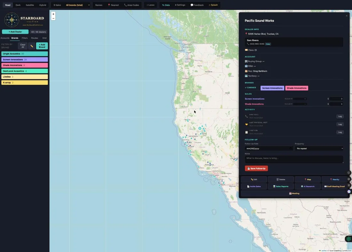The image size is (352, 252).
Task: Open the All brands (total) dropdown
Action: click(78, 5)
